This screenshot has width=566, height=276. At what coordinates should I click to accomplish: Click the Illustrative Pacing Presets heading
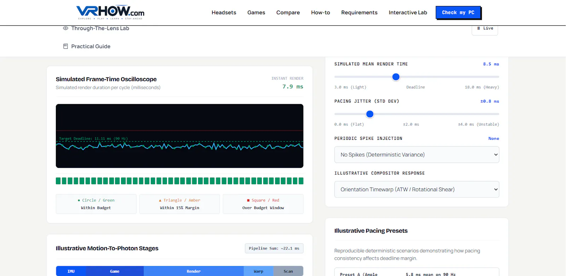pyautogui.click(x=371, y=231)
